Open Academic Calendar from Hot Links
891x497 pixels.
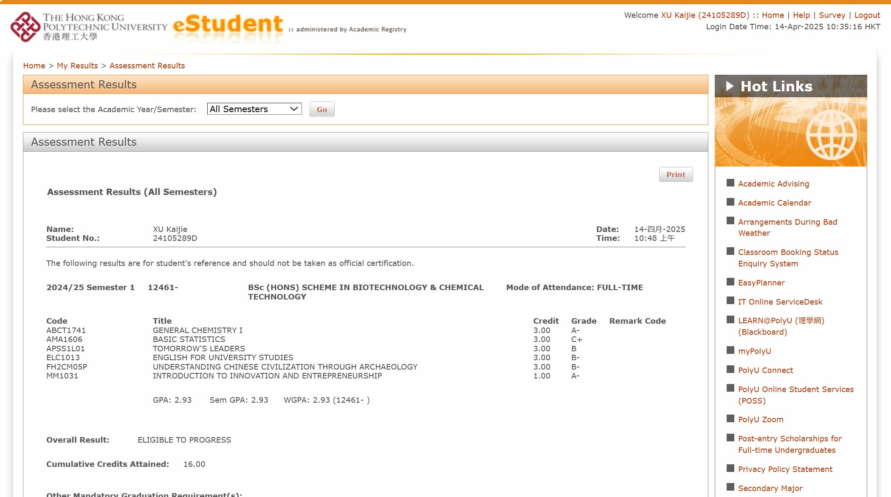(774, 203)
